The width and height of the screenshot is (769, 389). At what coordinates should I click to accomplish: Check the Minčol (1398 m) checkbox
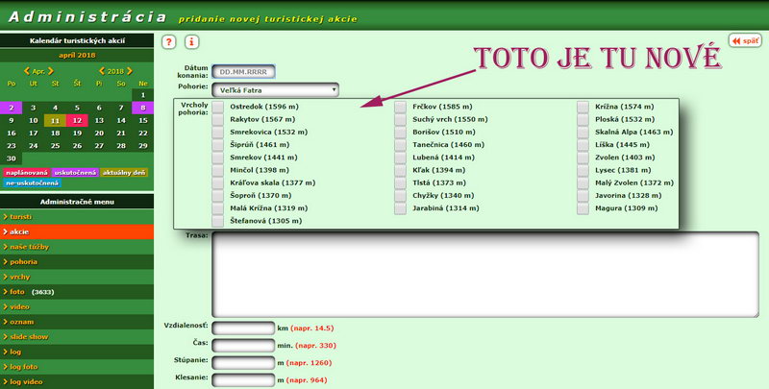point(218,171)
